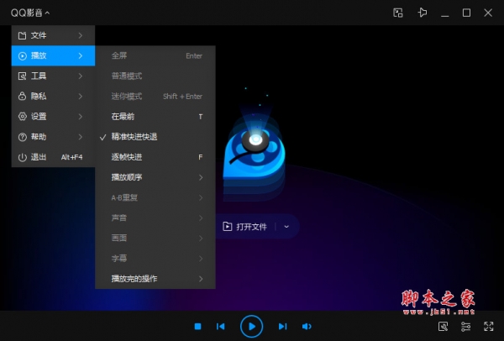Expand the 工具 submenu arrow
Viewport: 504px width, 341px height.
81,76
